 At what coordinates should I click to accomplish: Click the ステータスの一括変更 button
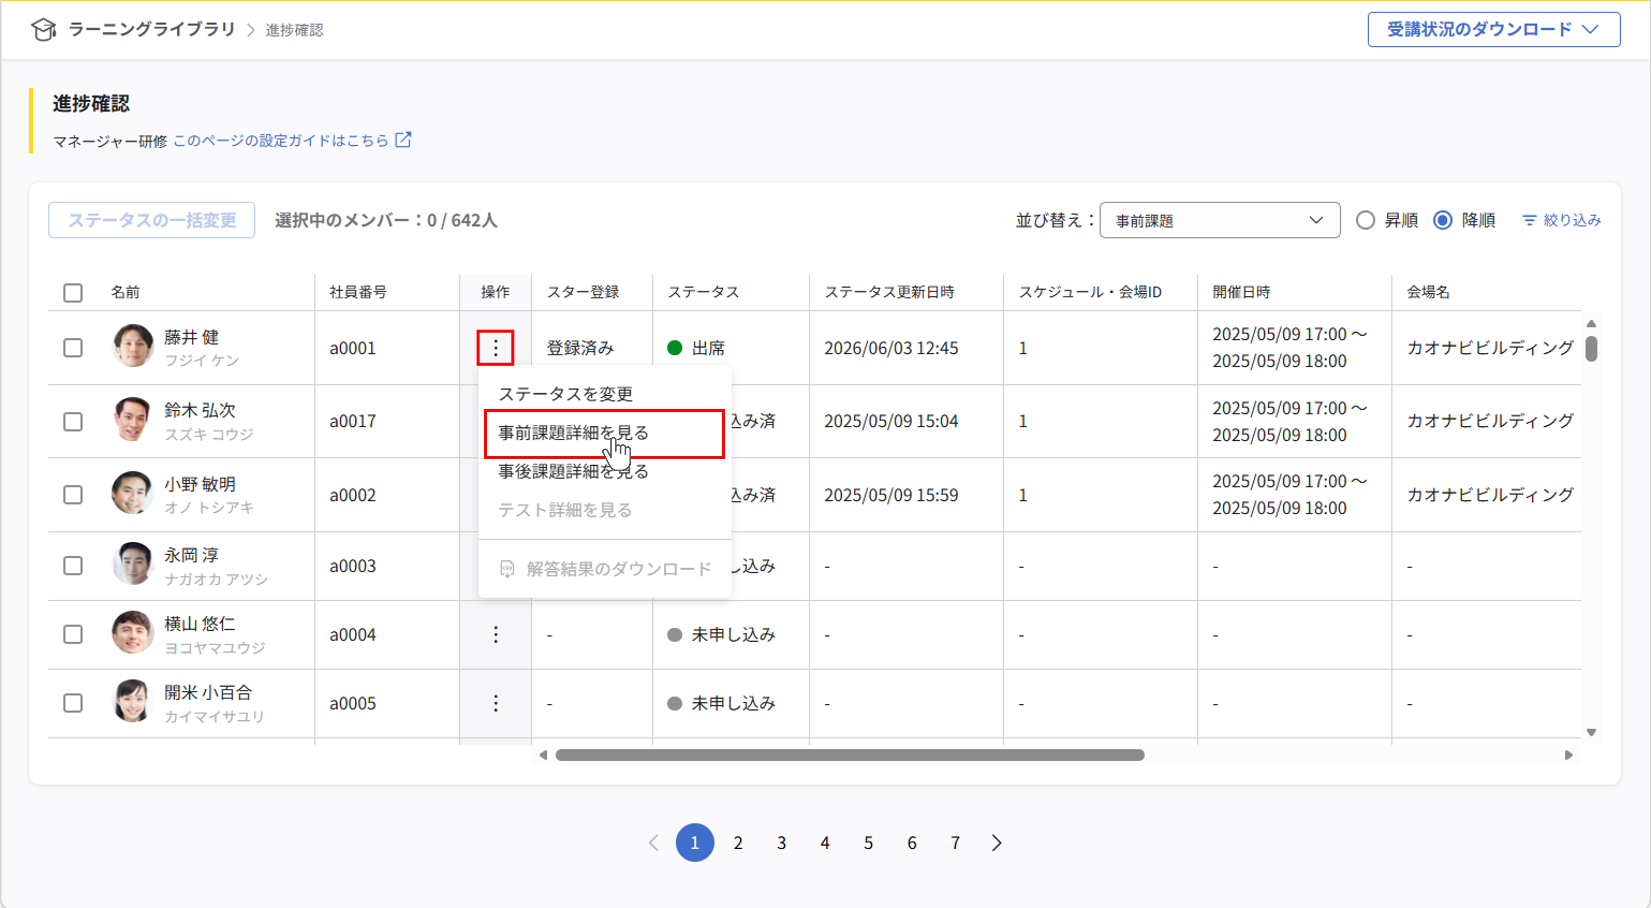pos(152,221)
